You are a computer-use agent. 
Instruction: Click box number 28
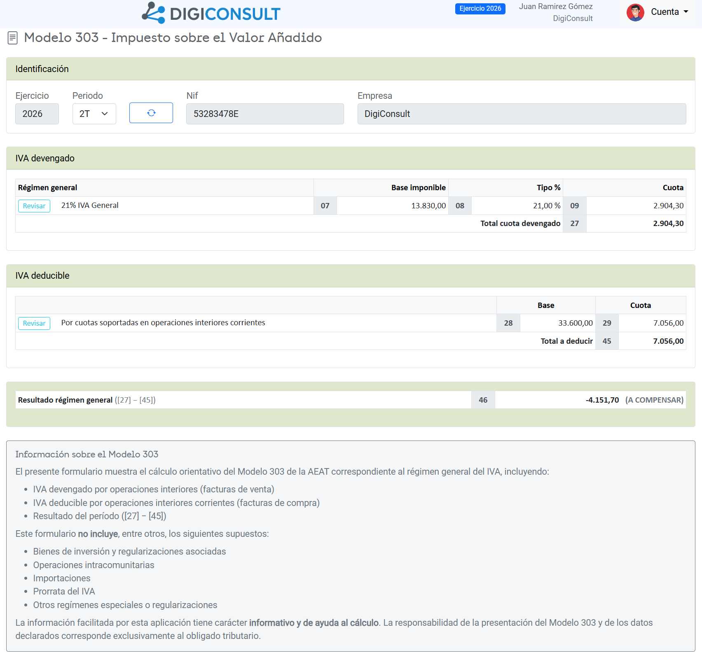pos(508,323)
